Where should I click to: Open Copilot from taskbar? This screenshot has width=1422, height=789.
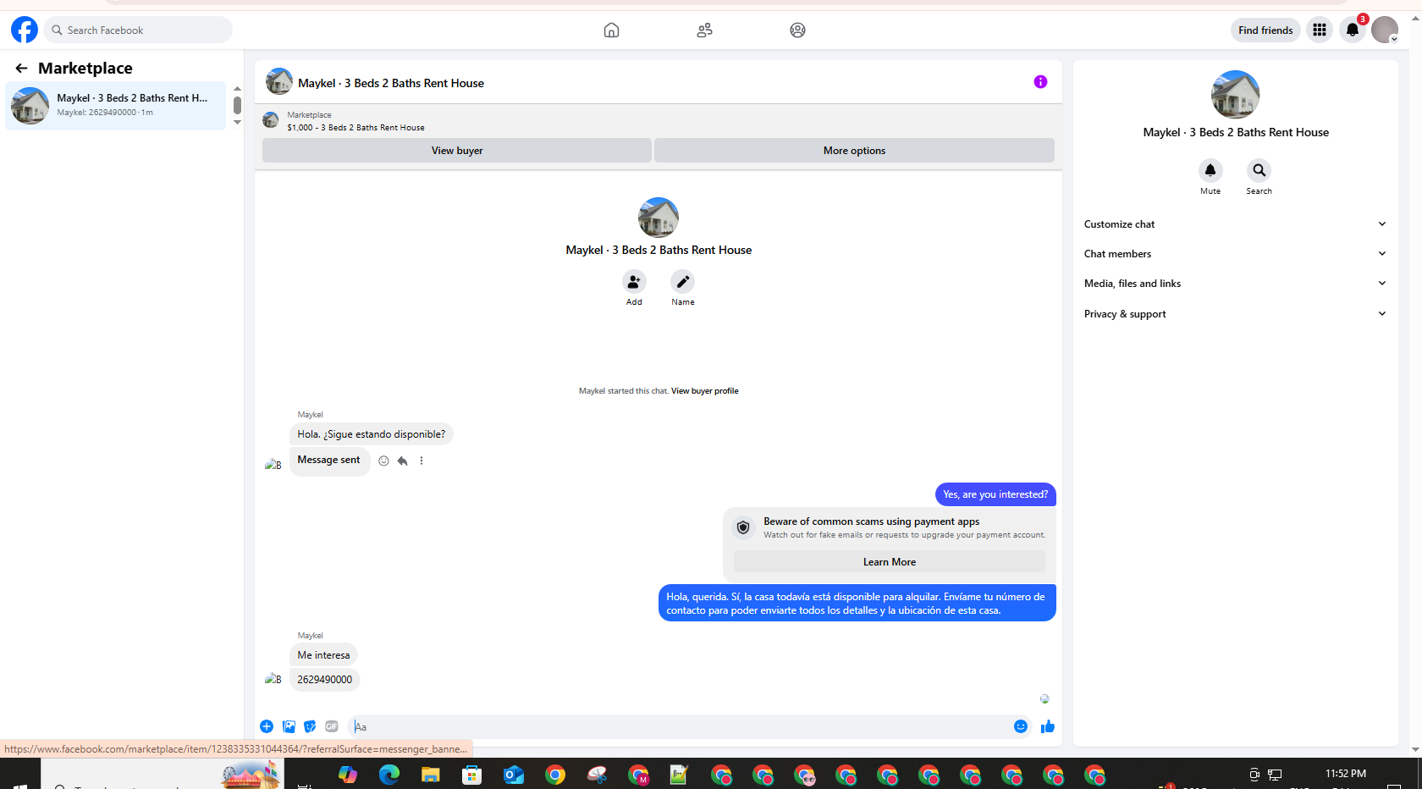pyautogui.click(x=348, y=775)
